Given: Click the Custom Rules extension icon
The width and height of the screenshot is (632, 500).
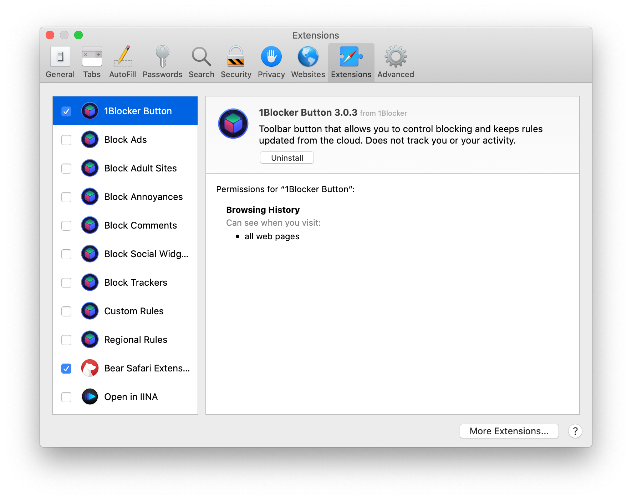Looking at the screenshot, I should 90,311.
